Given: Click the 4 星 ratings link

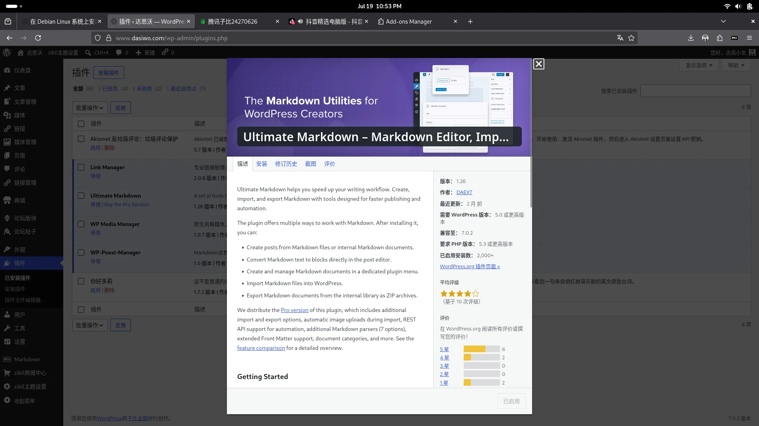Looking at the screenshot, I should click(x=444, y=358).
